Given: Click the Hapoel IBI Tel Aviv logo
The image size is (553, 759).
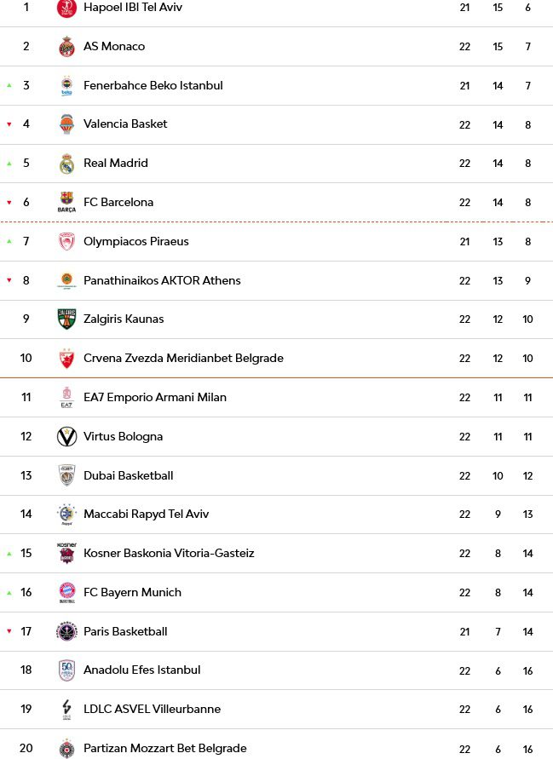Looking at the screenshot, I should 66,9.
